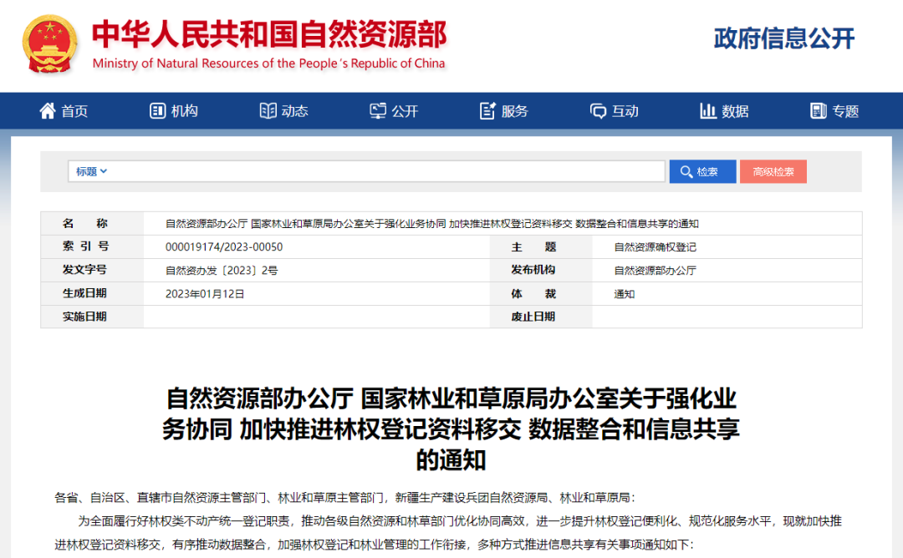The height and width of the screenshot is (558, 903).
Task: Click the 主题 label cell
Action: (541, 246)
